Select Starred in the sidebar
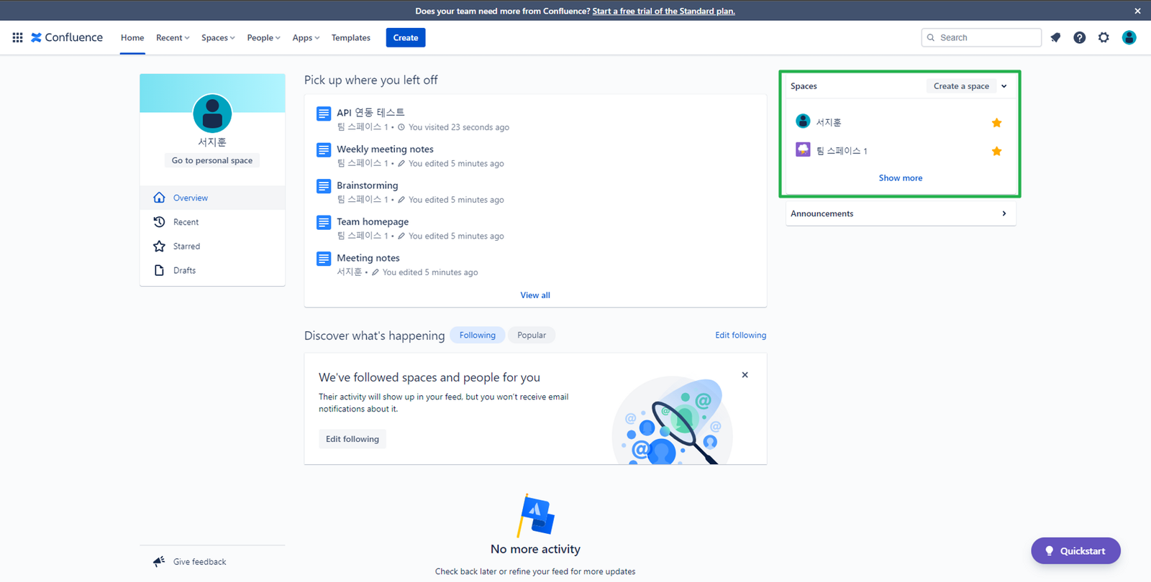The image size is (1151, 582). [186, 246]
